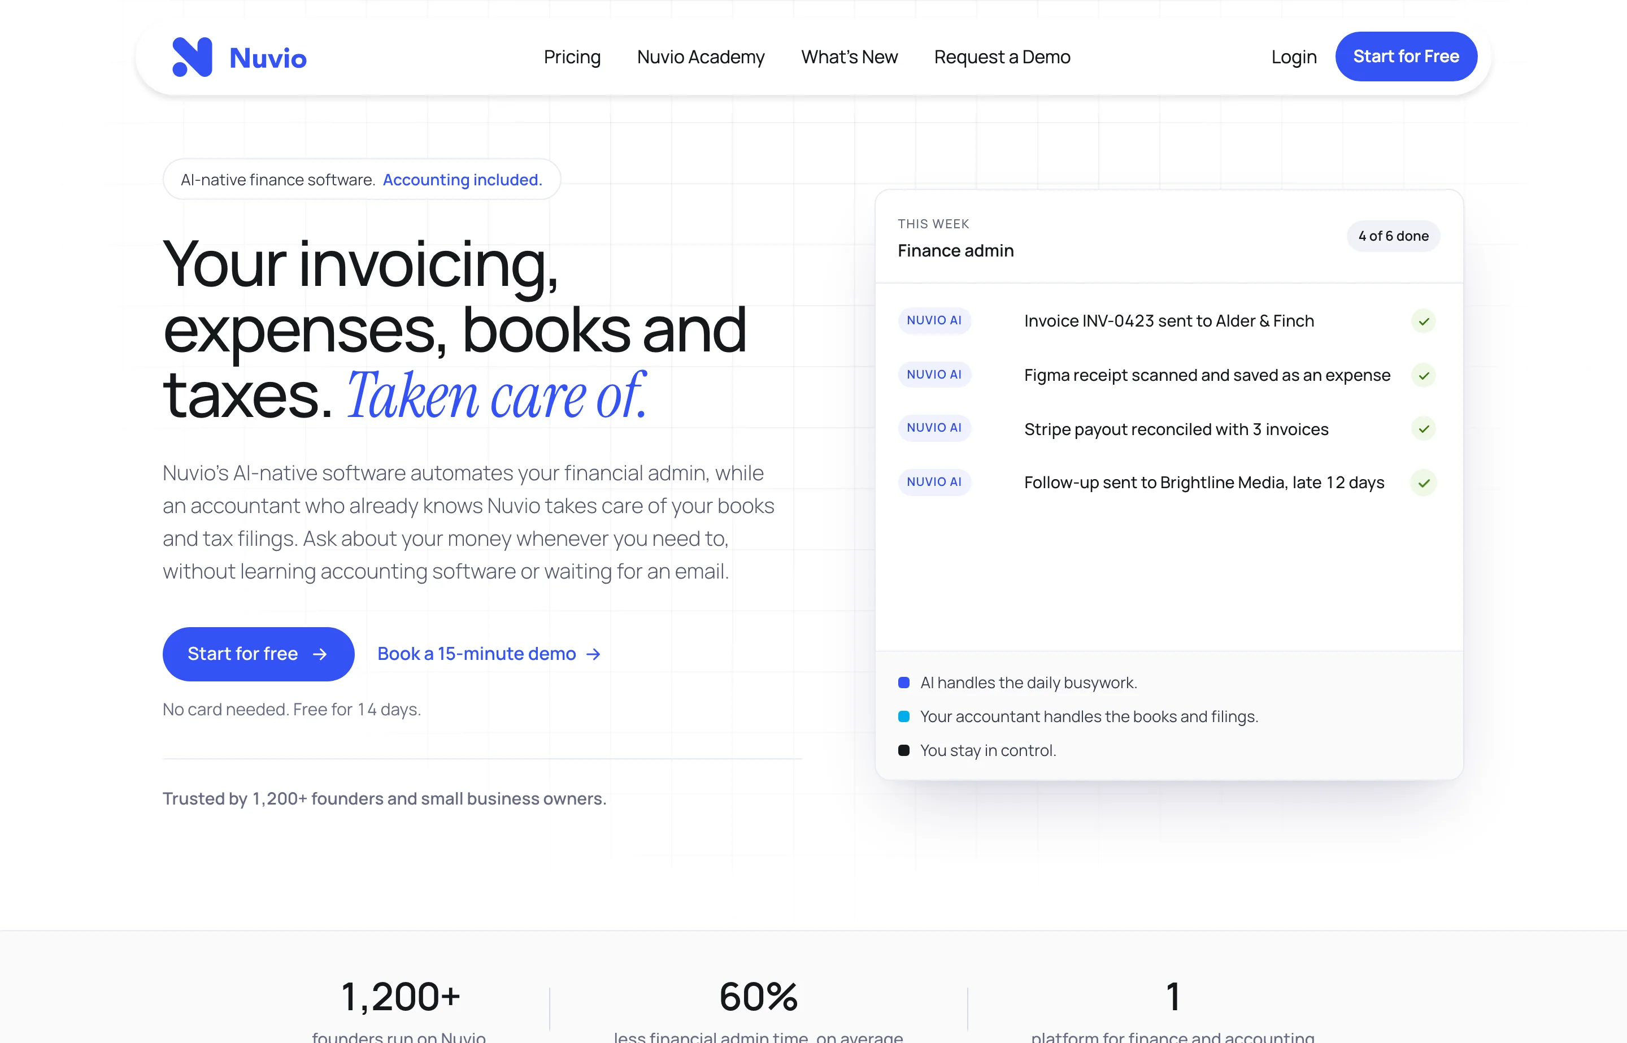
Task: Click the hero Start for free button
Action: click(x=258, y=654)
